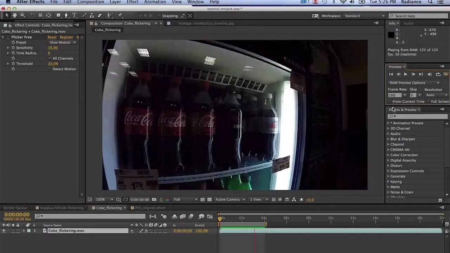This screenshot has height=253, width=450.
Task: Open the composition flowchart icon
Action: point(294,200)
